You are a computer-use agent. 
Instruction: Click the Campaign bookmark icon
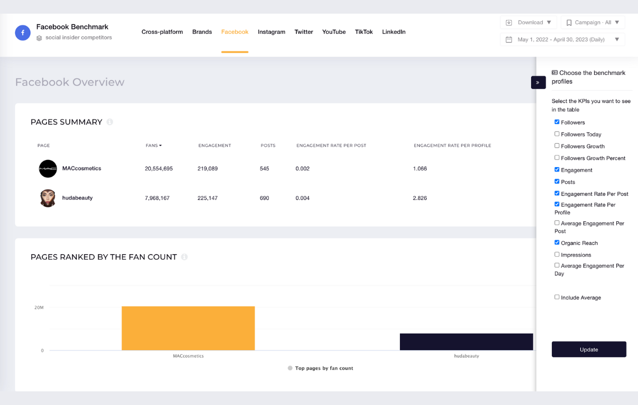(569, 22)
